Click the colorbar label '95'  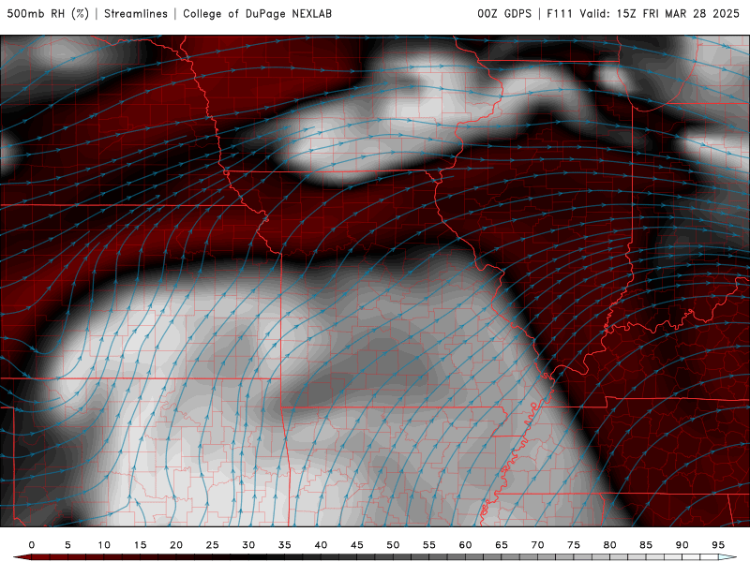point(718,545)
